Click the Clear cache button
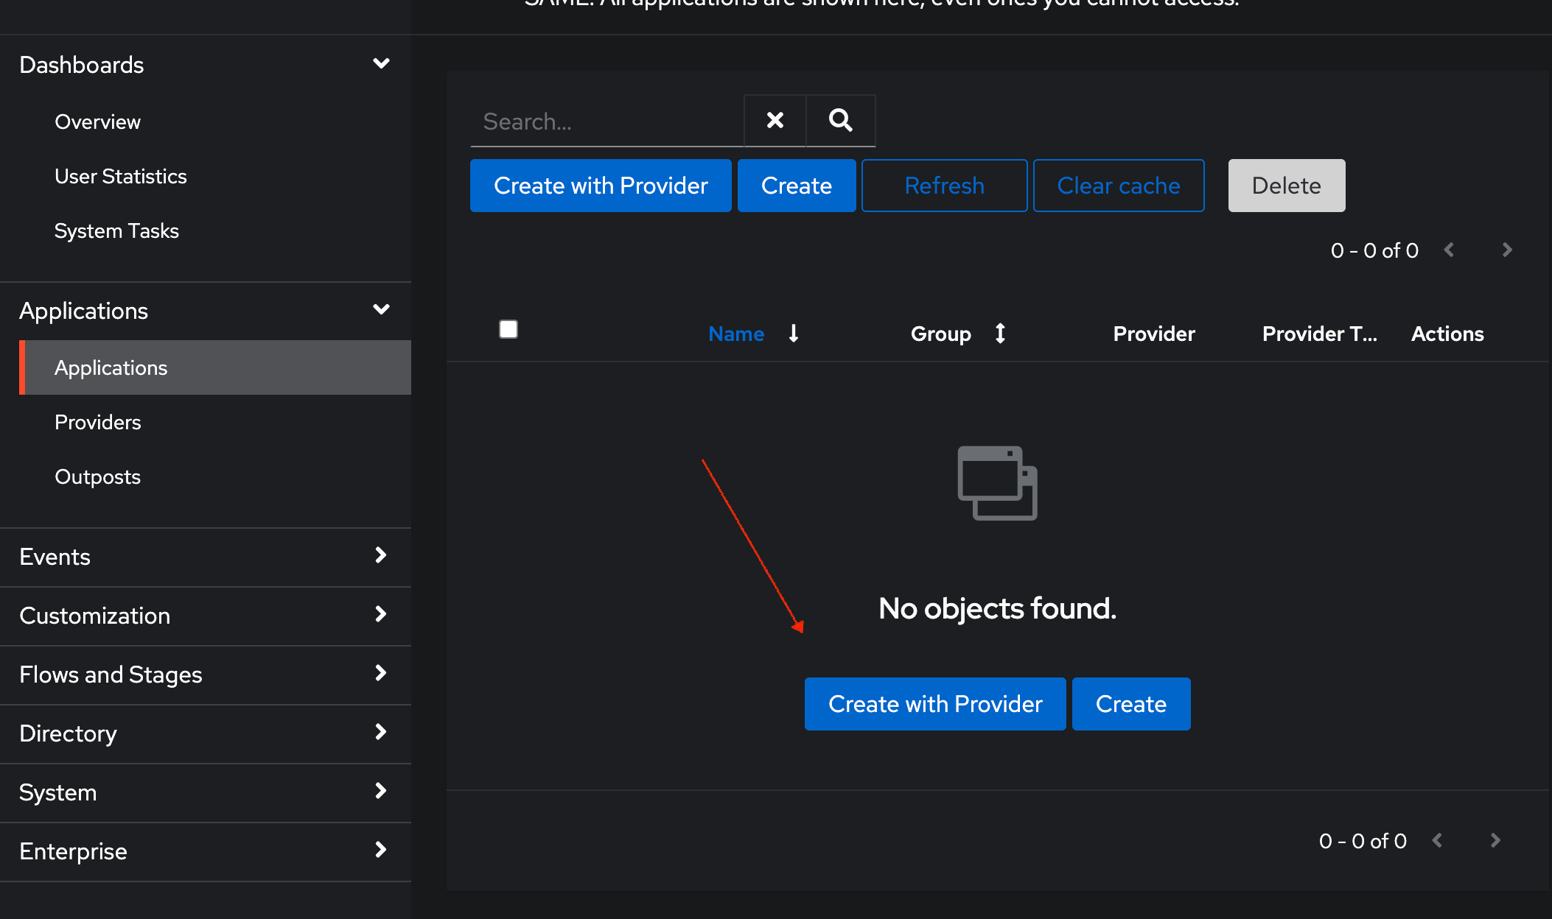This screenshot has height=919, width=1552. tap(1118, 186)
